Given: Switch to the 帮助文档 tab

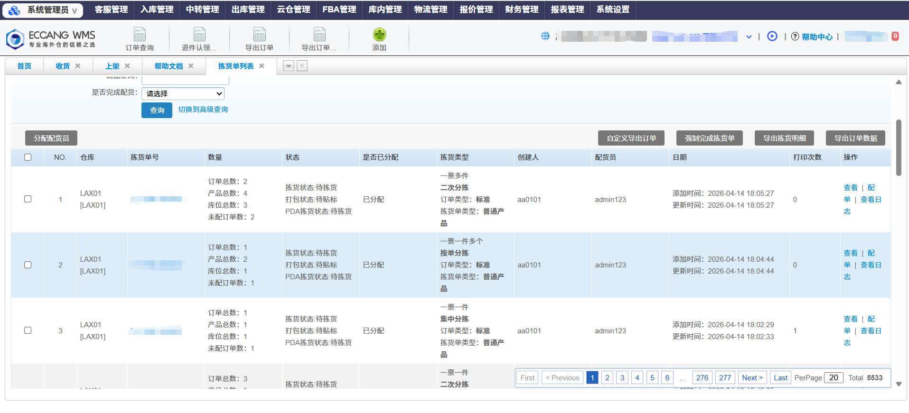Looking at the screenshot, I should (169, 66).
